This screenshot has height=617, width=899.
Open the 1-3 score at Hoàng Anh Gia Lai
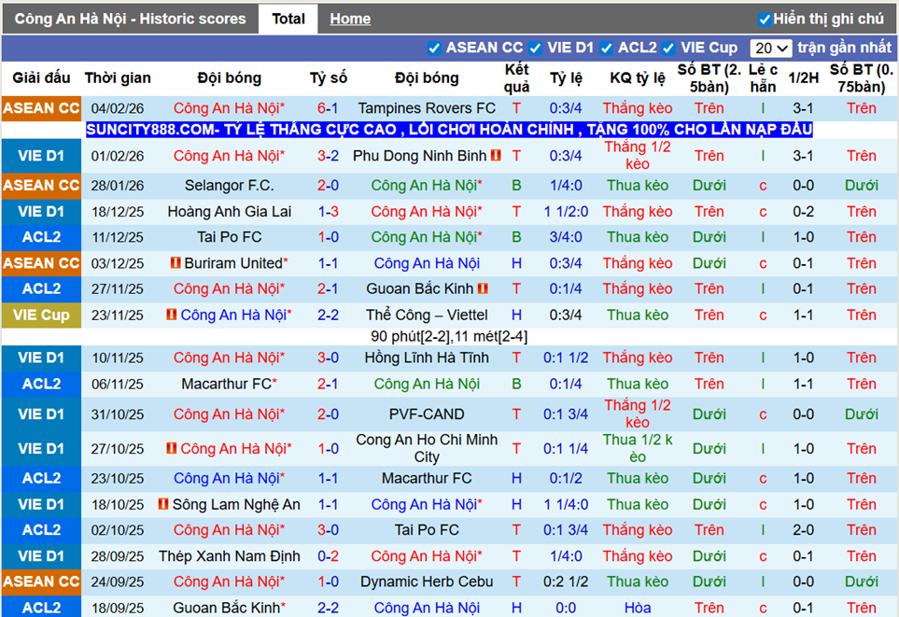(x=328, y=212)
